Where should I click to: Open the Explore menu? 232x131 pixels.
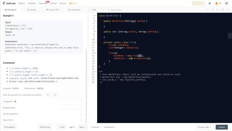tap(22, 3)
